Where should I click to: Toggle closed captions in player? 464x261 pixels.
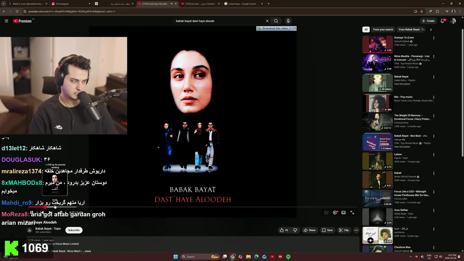coord(326,213)
